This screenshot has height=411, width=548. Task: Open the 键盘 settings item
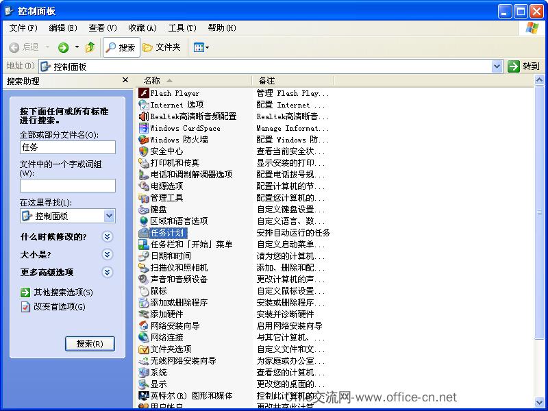point(159,209)
